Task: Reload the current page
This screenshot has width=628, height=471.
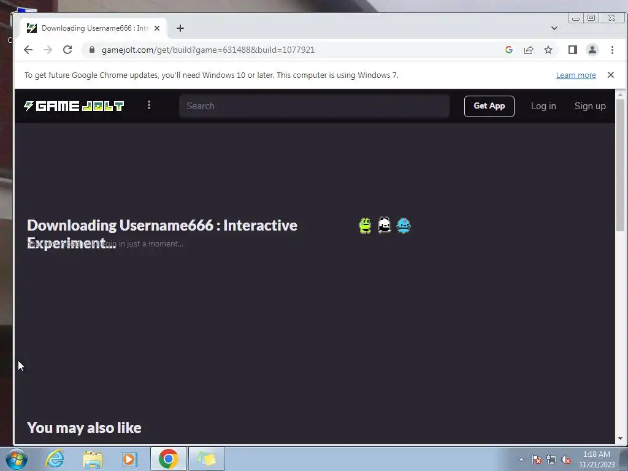Action: (67, 50)
